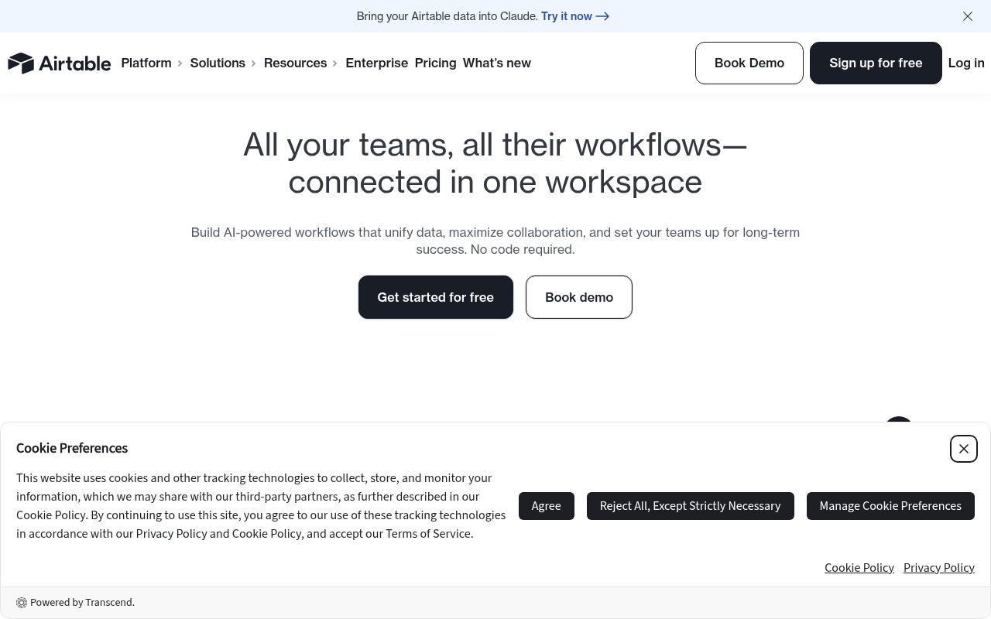Expand the Solutions menu
The width and height of the screenshot is (991, 619).
(223, 63)
